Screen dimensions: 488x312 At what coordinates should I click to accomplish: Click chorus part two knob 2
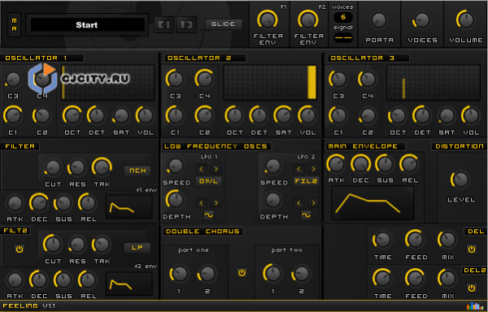point(301,274)
